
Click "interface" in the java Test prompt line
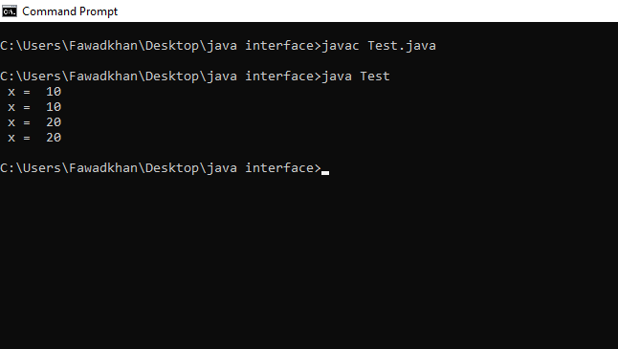[279, 76]
